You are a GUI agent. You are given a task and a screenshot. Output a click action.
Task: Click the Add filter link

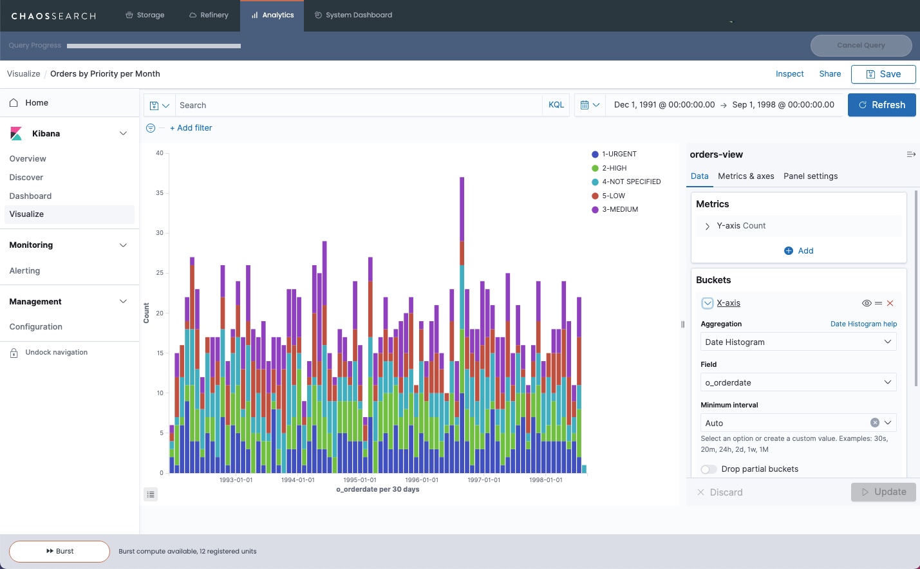pyautogui.click(x=191, y=128)
